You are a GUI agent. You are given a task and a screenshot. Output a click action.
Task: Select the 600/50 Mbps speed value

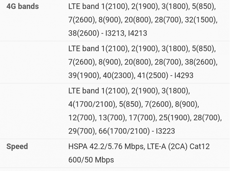[91, 160]
